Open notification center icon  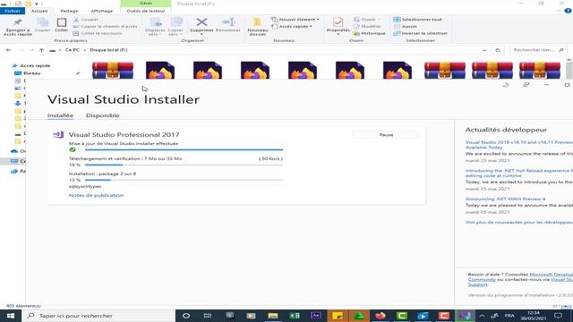(559, 316)
